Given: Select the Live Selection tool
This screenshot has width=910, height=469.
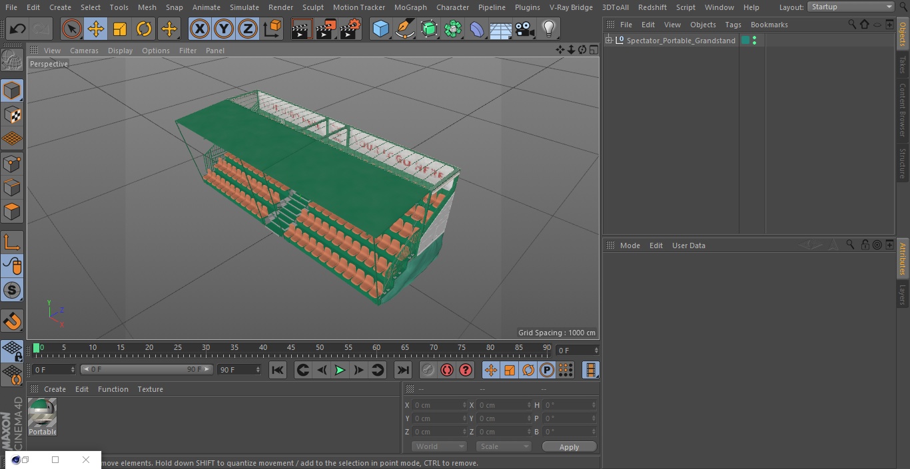Looking at the screenshot, I should tap(72, 29).
